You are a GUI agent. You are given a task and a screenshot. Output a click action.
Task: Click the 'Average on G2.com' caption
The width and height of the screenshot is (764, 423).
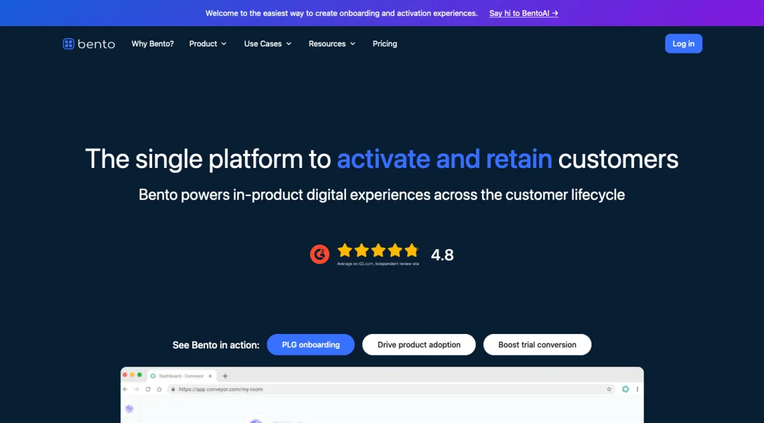[x=378, y=263]
